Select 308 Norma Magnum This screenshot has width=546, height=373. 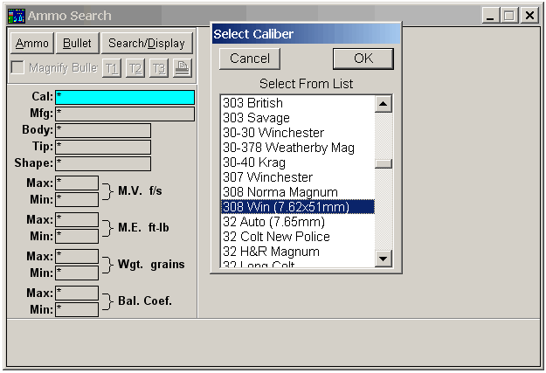(x=298, y=192)
